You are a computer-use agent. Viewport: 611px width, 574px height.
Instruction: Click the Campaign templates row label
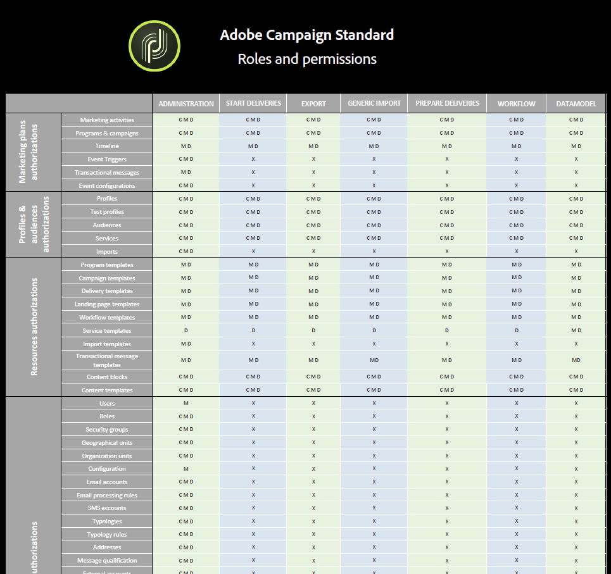click(x=107, y=278)
